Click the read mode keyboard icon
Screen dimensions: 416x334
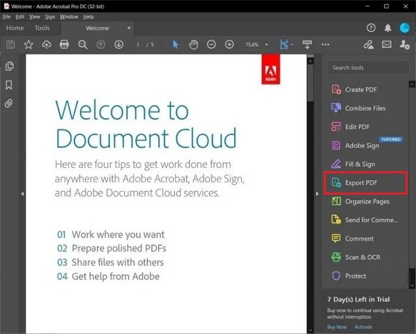coord(307,45)
